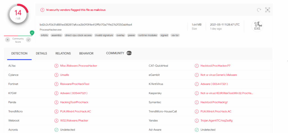Open the DETECTION tab
The width and height of the screenshot is (288, 133).
[x=19, y=54]
